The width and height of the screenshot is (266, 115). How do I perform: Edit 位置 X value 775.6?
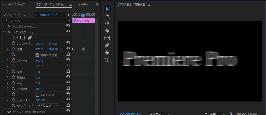(39, 49)
